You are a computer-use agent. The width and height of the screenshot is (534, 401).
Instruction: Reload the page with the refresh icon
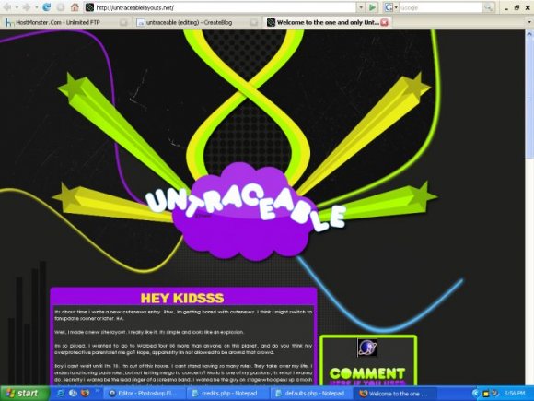[x=46, y=7]
